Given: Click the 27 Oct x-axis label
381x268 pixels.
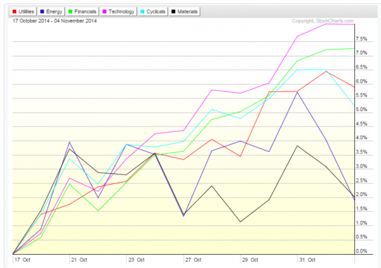Looking at the screenshot, I should [x=193, y=260].
